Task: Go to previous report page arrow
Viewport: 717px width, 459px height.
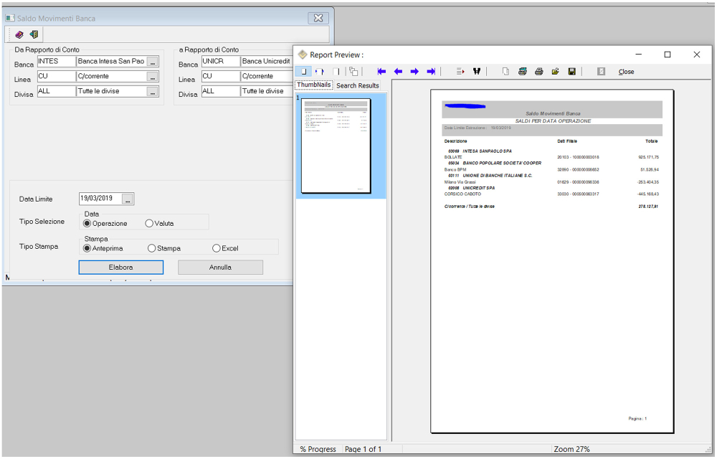Action: coord(398,72)
